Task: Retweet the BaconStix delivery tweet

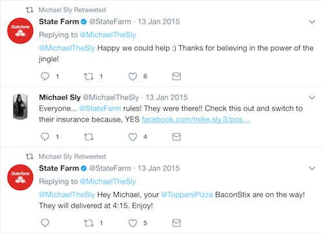Action: [89, 223]
